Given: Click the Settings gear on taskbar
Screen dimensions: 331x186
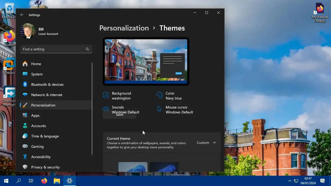Looking at the screenshot, I should (x=69, y=181).
